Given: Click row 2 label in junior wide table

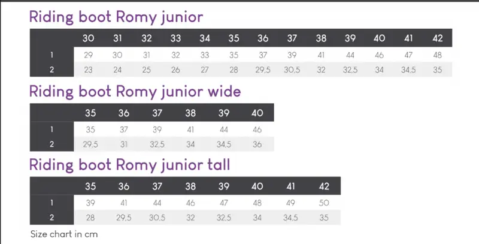Looking at the screenshot, I should 52,144.
